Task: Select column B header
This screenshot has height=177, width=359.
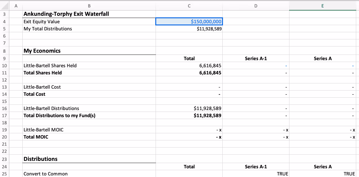Action: pos(89,6)
